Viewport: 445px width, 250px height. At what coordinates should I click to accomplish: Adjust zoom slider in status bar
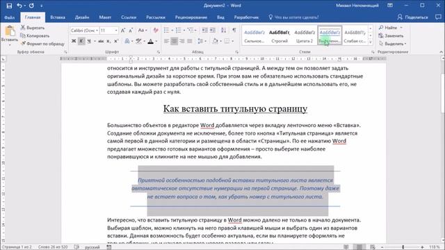[403, 247]
